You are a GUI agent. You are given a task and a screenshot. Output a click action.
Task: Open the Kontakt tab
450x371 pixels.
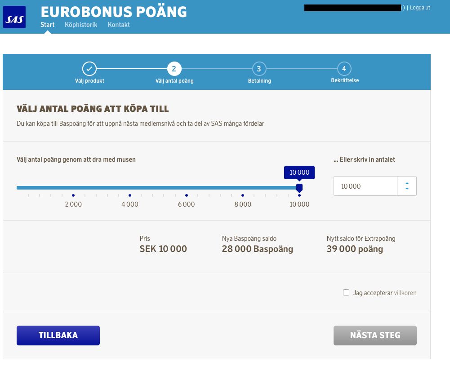(x=119, y=25)
